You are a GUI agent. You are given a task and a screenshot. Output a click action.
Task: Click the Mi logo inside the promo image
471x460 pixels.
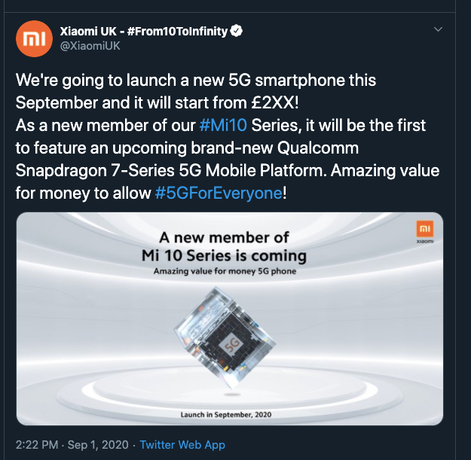pyautogui.click(x=424, y=229)
